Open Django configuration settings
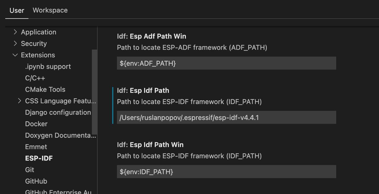The image size is (379, 194). [x=58, y=112]
